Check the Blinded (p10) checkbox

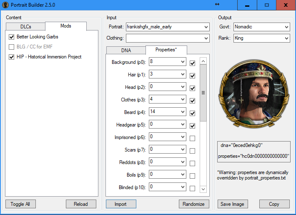pos(192,188)
